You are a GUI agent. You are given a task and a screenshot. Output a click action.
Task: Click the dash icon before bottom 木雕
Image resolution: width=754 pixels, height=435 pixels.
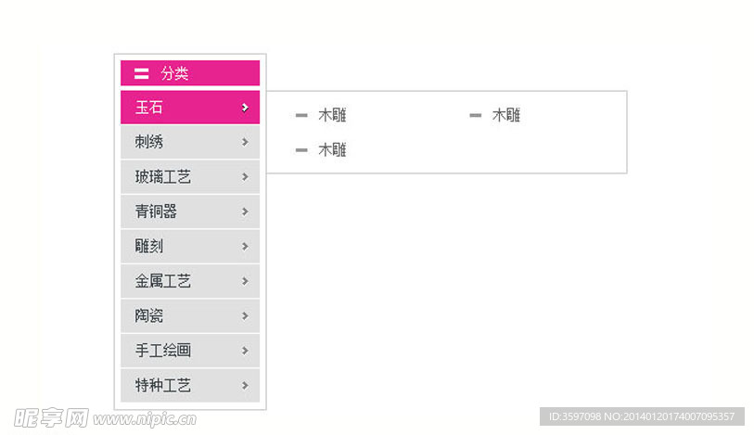301,150
